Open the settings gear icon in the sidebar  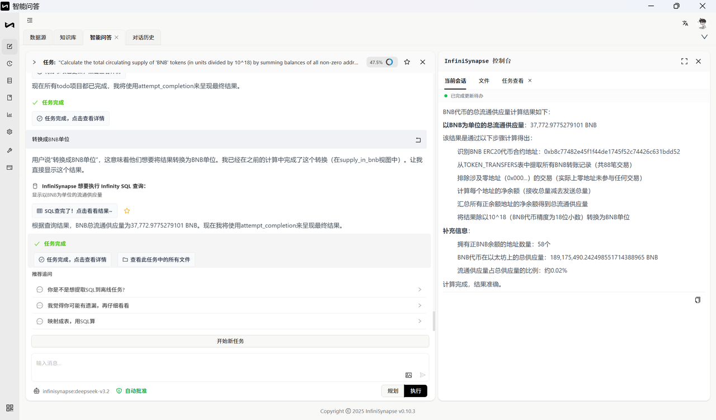10,132
